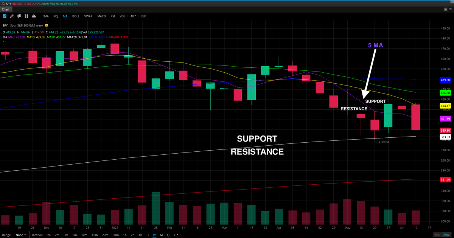The height and width of the screenshot is (238, 454).
Task: Open the Range None dropdown
Action: (20, 235)
